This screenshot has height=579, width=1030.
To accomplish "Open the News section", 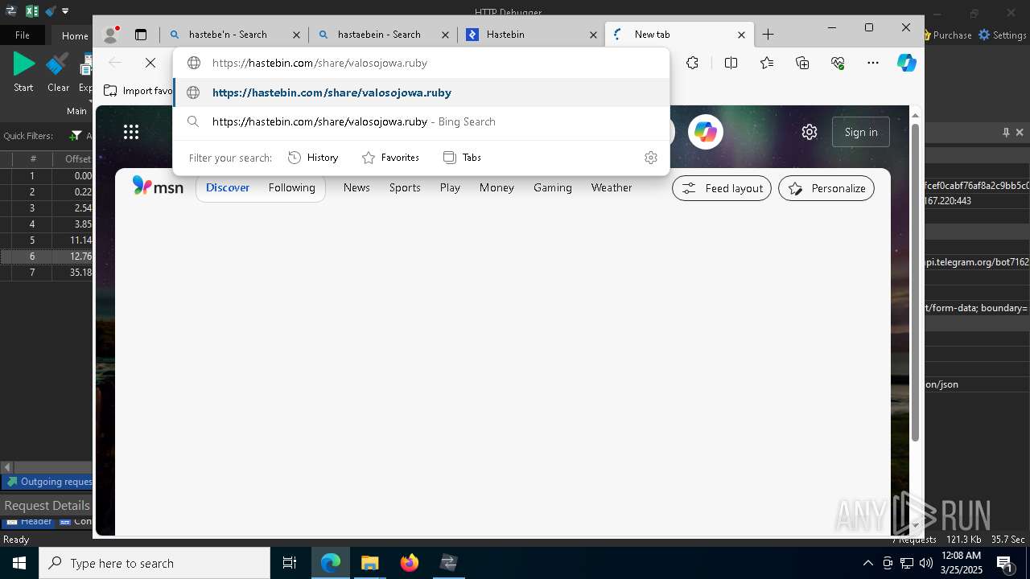I will point(356,187).
